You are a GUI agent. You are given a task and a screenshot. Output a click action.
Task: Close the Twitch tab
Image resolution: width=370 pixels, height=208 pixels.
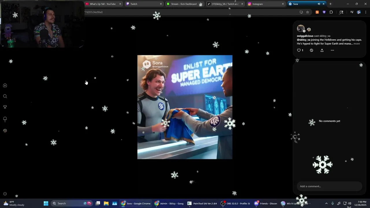161,4
